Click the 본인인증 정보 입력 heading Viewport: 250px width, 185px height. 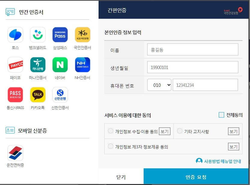(123, 32)
